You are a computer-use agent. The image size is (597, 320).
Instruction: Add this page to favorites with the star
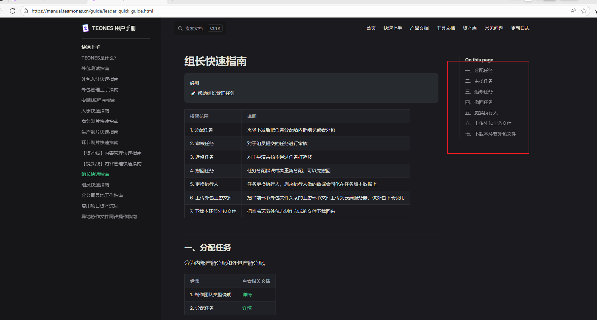tap(584, 11)
